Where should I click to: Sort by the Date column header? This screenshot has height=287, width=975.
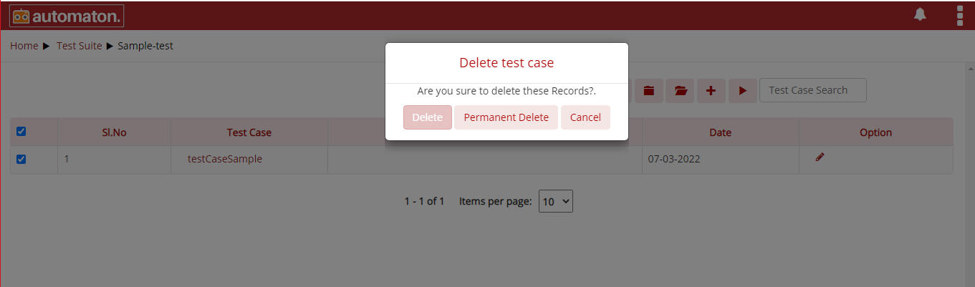point(720,132)
